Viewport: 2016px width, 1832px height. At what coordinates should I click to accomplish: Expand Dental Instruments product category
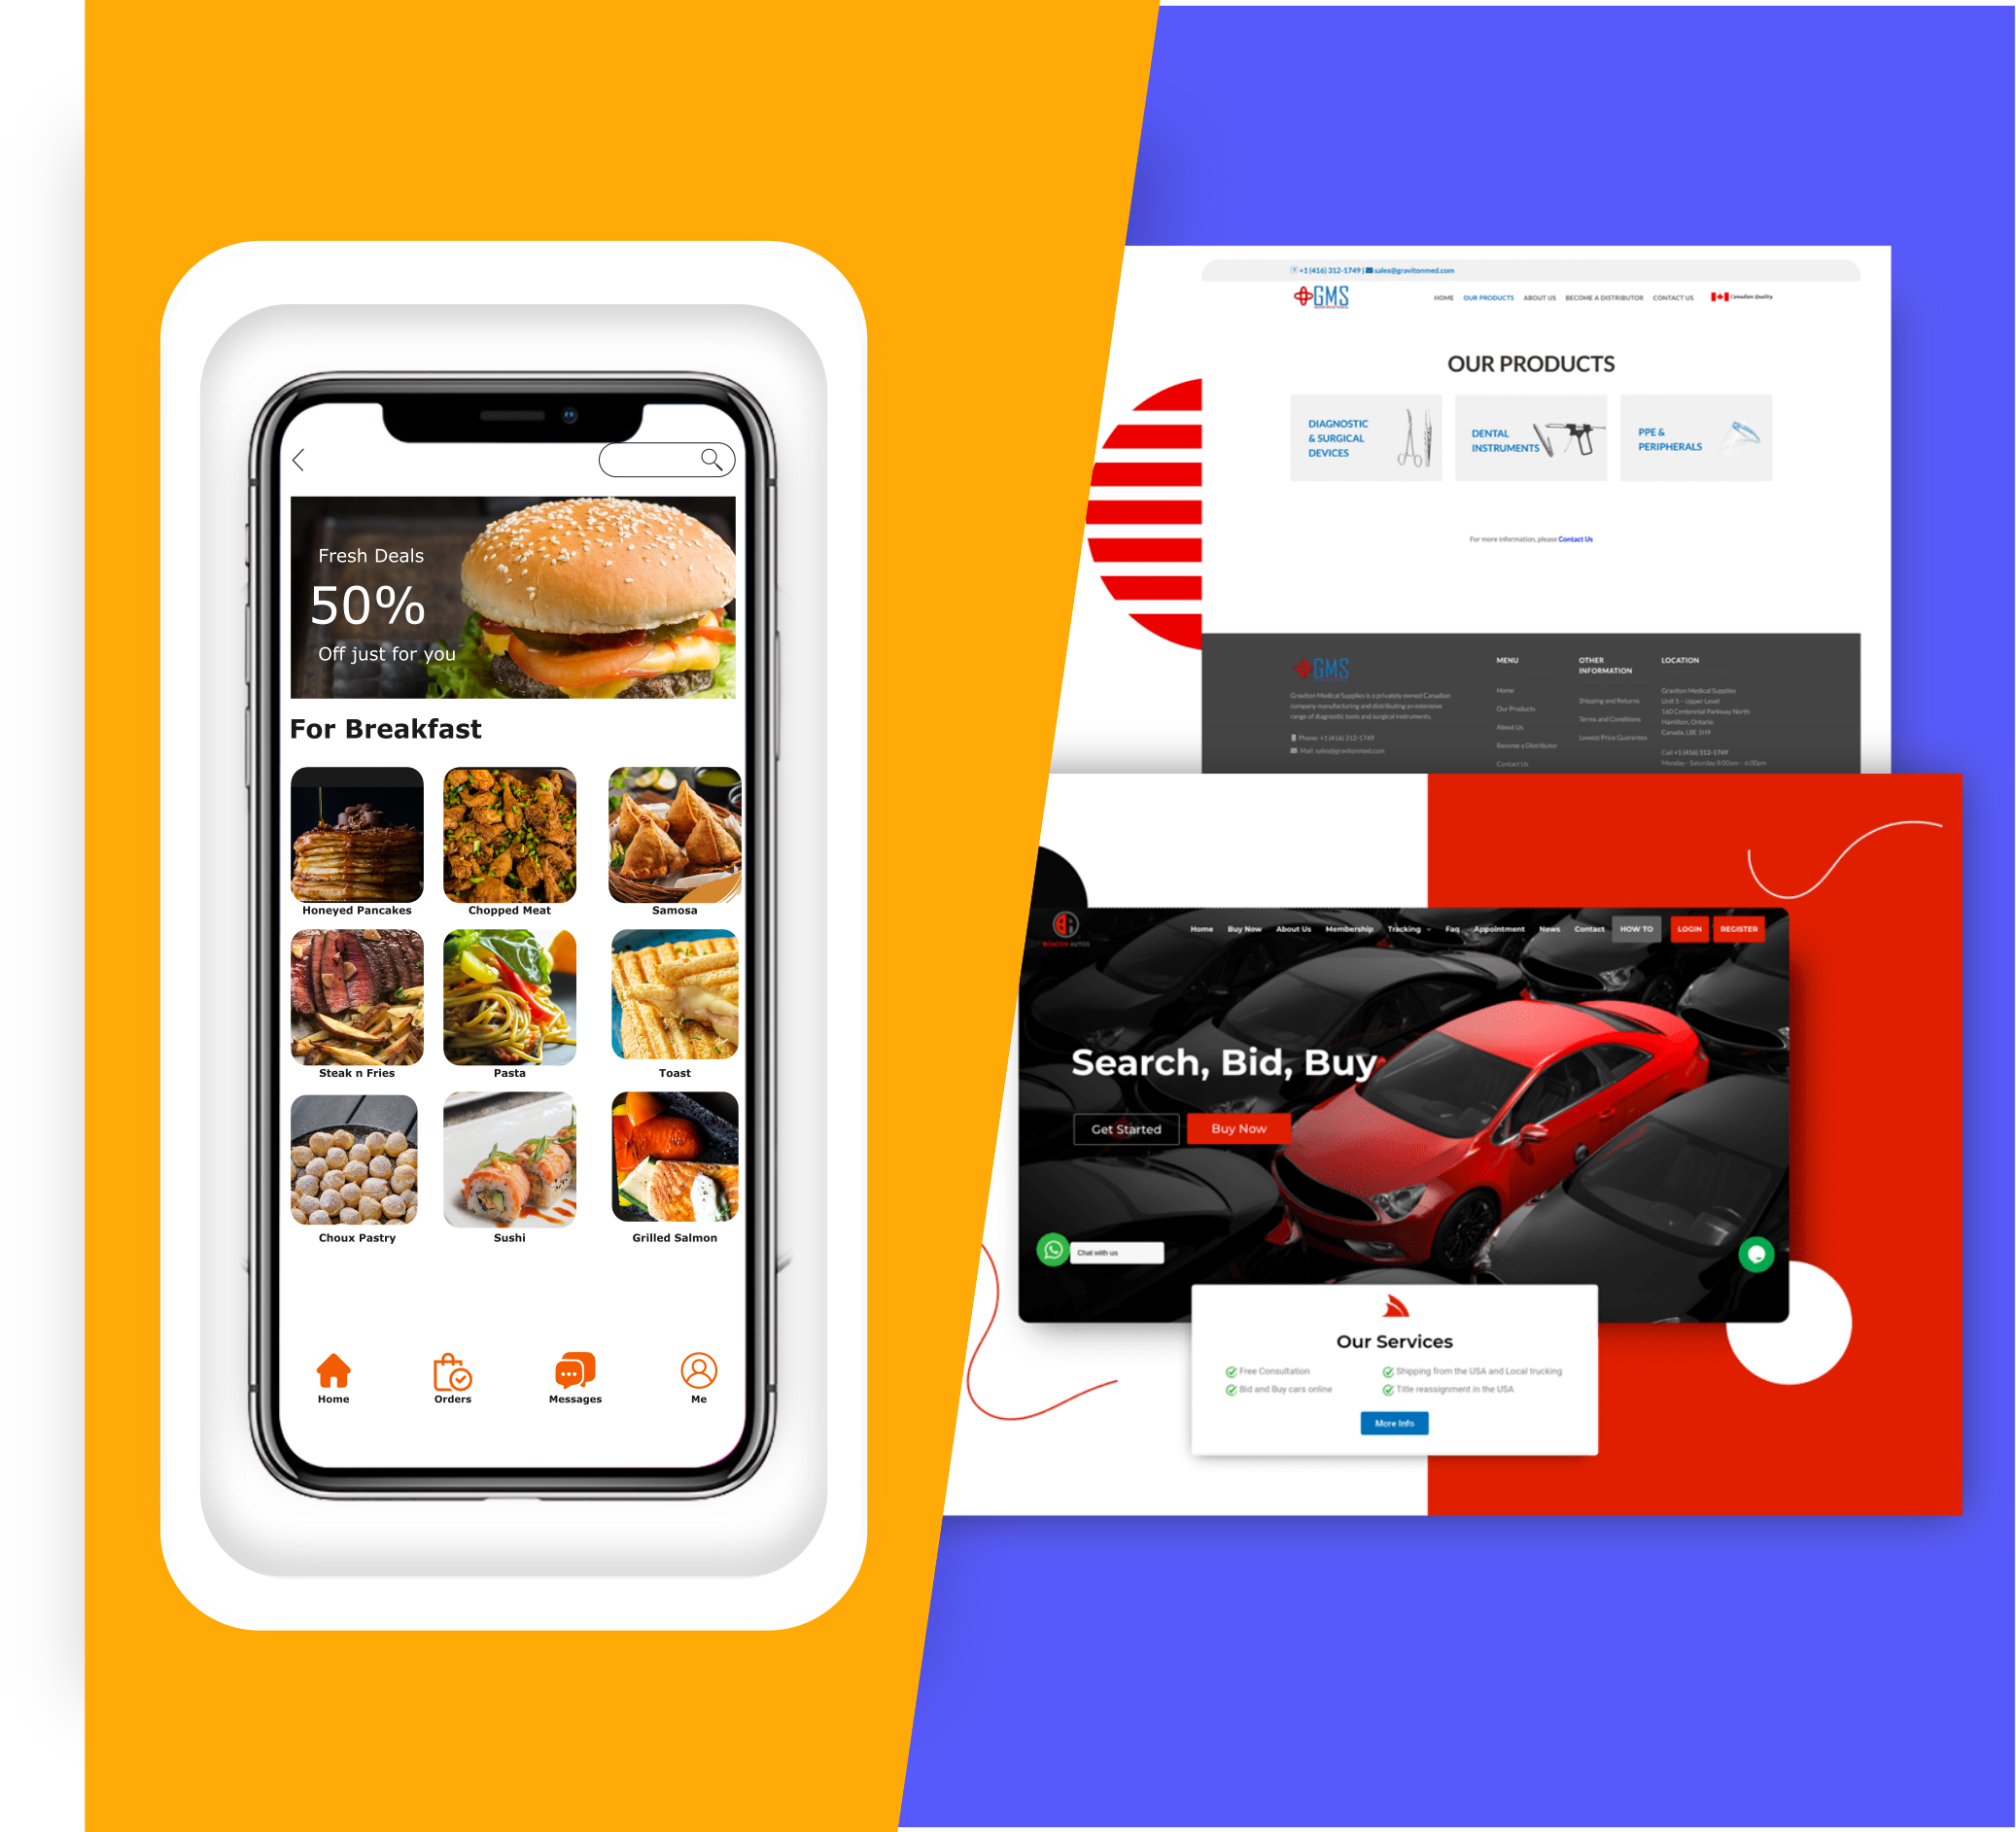pyautogui.click(x=1531, y=439)
